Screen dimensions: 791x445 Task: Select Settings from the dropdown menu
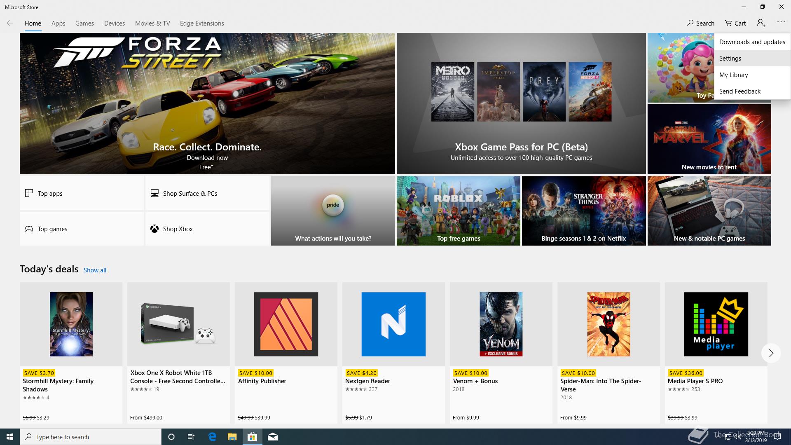pos(730,58)
